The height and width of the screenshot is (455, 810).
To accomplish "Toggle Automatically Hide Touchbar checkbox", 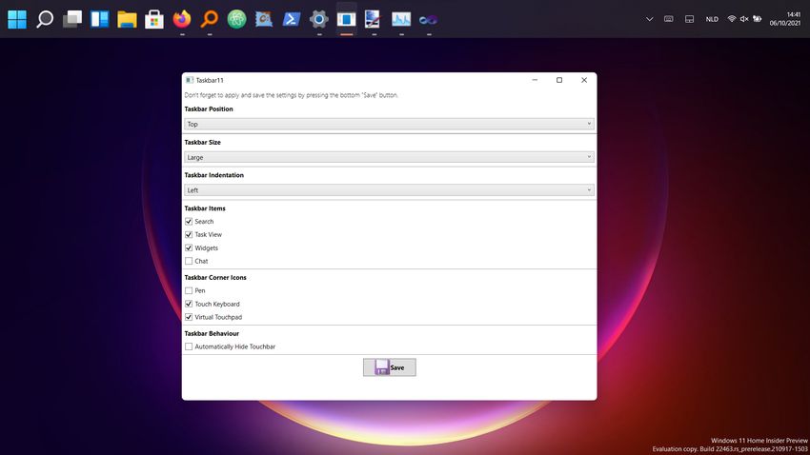I will pyautogui.click(x=189, y=346).
